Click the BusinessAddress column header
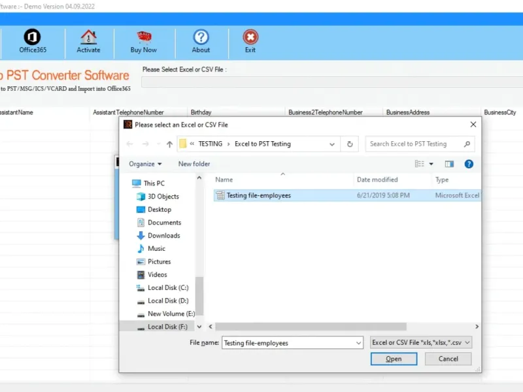This screenshot has width=523, height=392. click(x=407, y=112)
